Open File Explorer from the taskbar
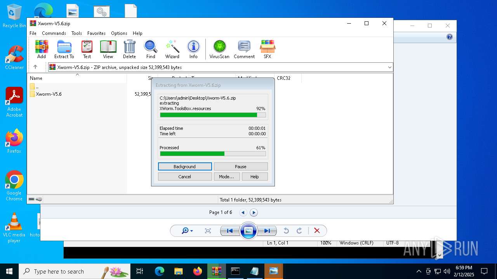 pos(178,271)
